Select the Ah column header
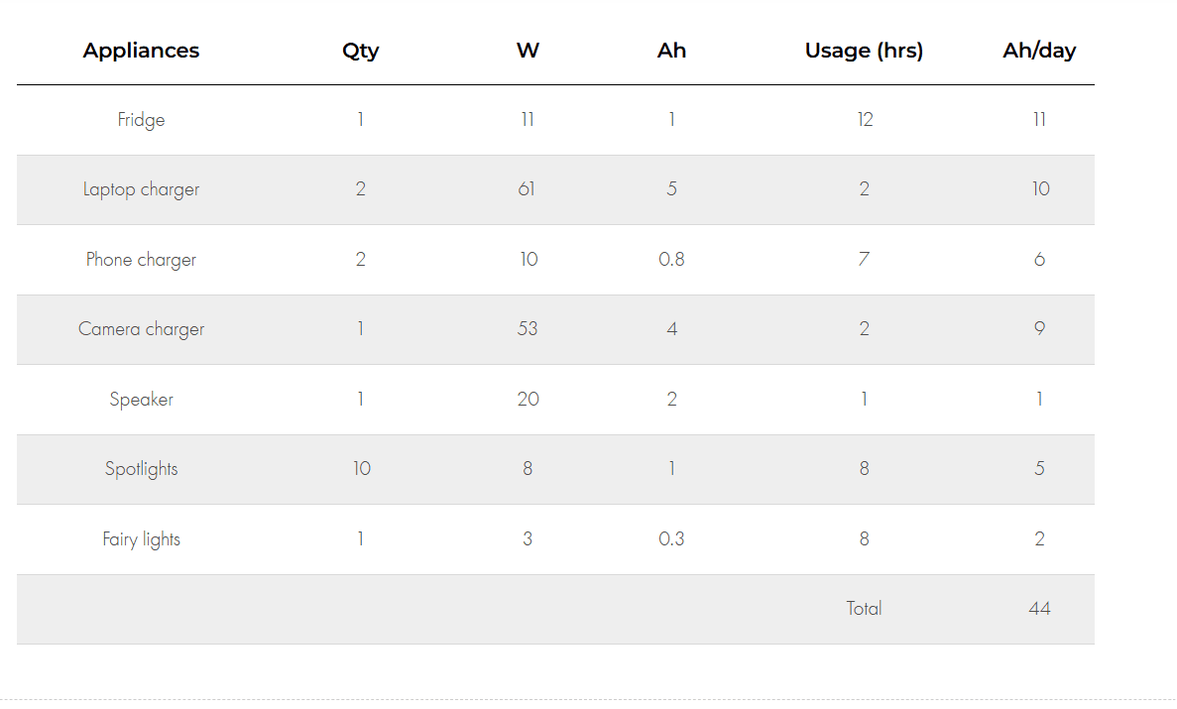This screenshot has height=709, width=1177. pyautogui.click(x=672, y=51)
